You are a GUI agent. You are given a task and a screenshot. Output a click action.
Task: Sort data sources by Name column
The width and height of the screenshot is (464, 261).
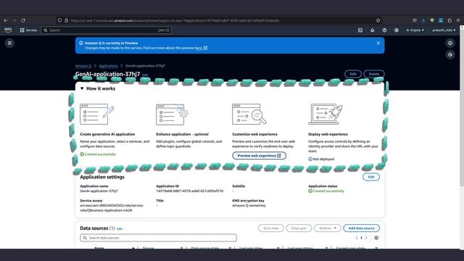coord(99,248)
